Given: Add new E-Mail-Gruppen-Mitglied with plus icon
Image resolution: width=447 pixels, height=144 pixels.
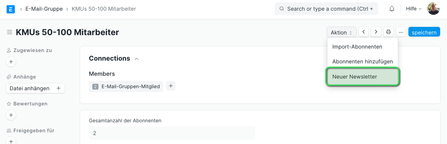Looking at the screenshot, I should click(171, 86).
